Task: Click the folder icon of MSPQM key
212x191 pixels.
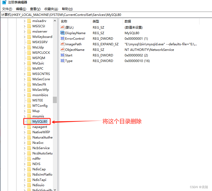Action: click(x=29, y=58)
